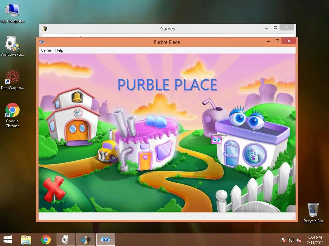Click the PURBLE PLACE title text

167,85
